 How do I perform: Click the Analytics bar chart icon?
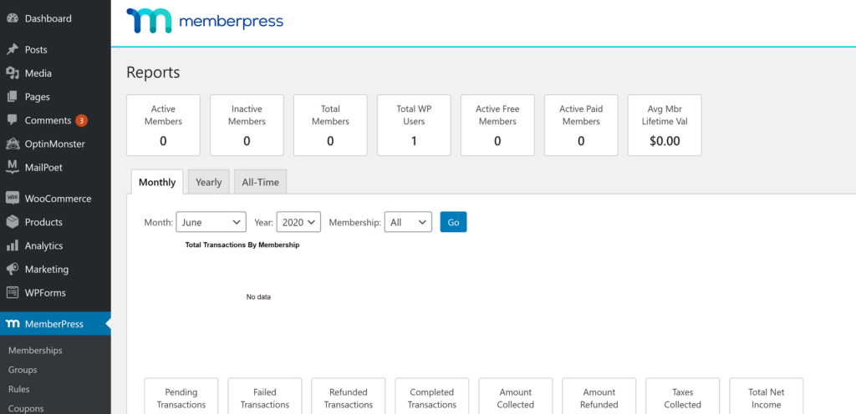[12, 245]
